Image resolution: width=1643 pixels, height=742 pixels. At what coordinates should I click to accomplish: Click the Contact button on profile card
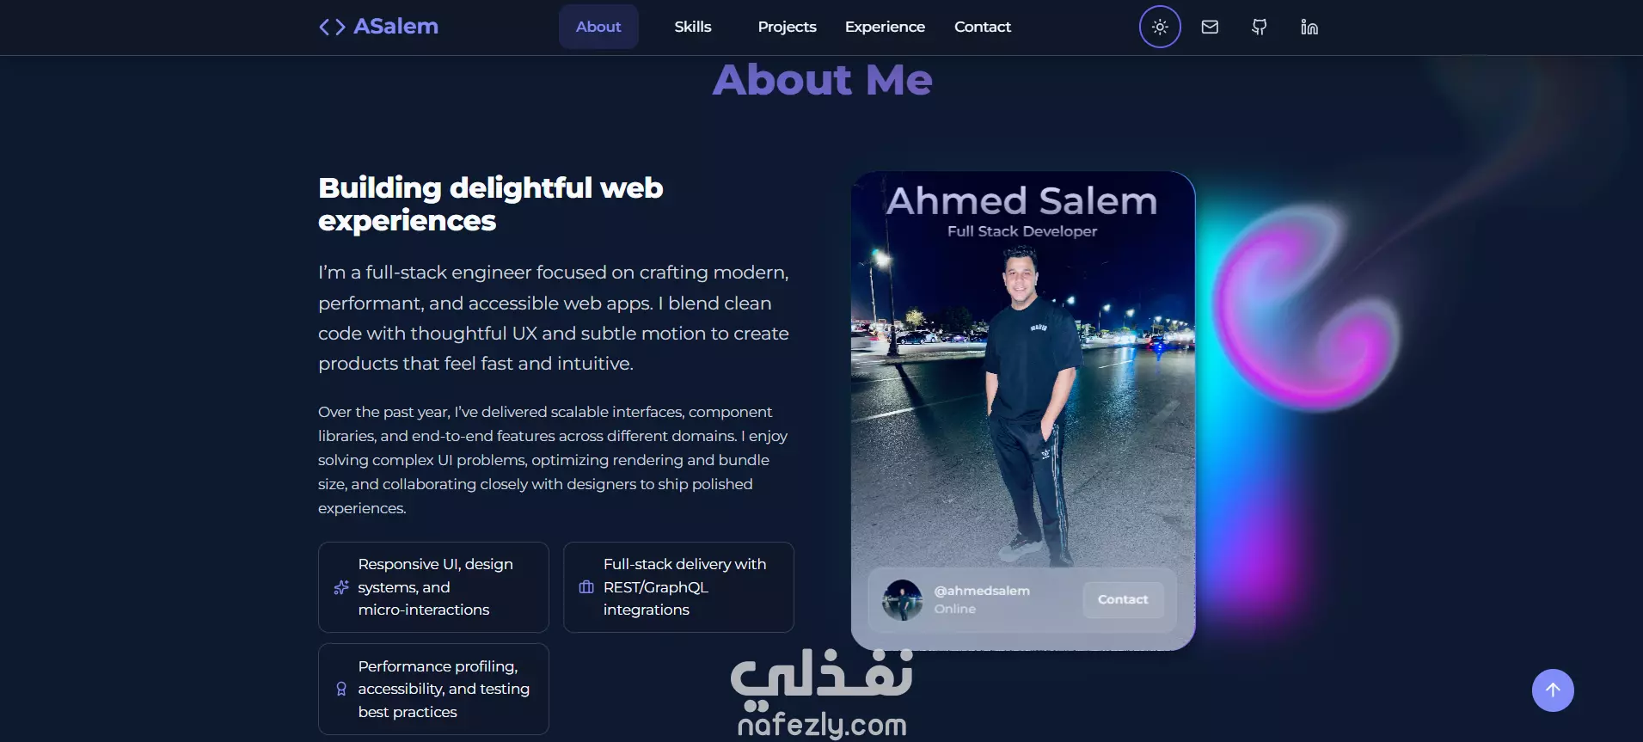click(x=1123, y=599)
